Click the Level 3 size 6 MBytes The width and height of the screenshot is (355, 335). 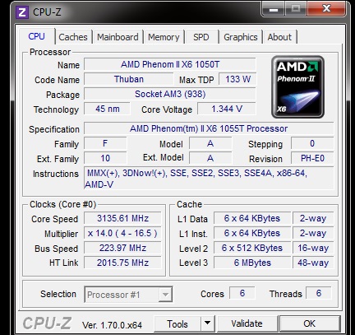coord(252,263)
